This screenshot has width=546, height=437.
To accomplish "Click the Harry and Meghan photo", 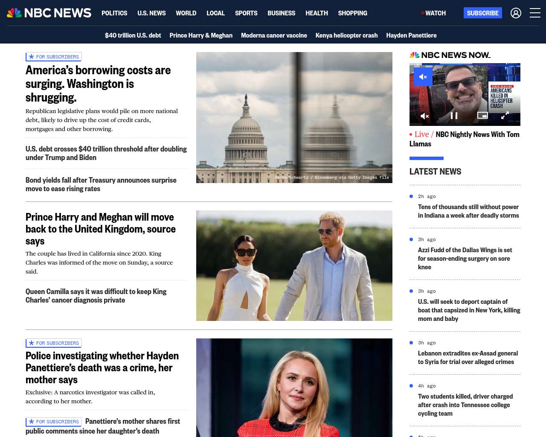I will pos(294,265).
